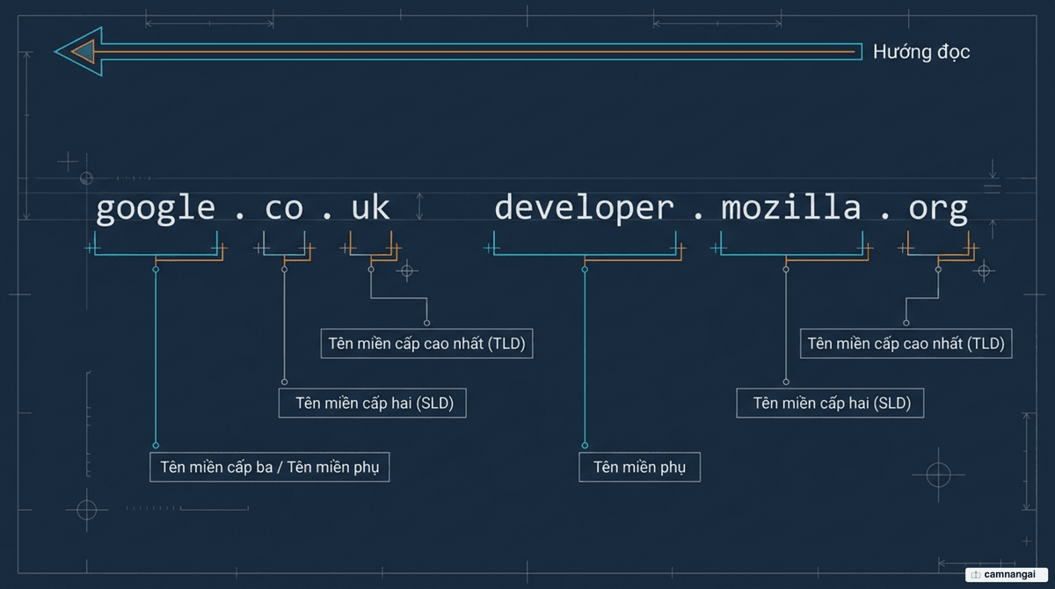This screenshot has width=1055, height=589.
Task: Click the left 'Tên miền cấp cao nhất (TLD)' box
Action: [427, 343]
